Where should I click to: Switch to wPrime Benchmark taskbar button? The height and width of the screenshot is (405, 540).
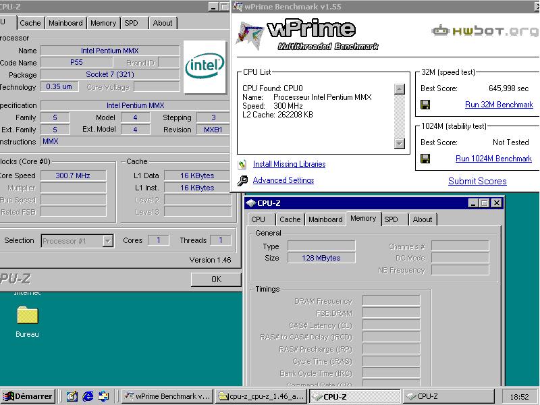click(167, 396)
